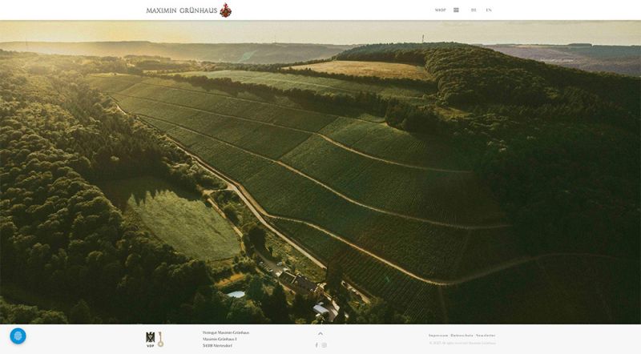Click the VDP eagle logo
The height and width of the screenshot is (354, 641).
pyautogui.click(x=151, y=340)
